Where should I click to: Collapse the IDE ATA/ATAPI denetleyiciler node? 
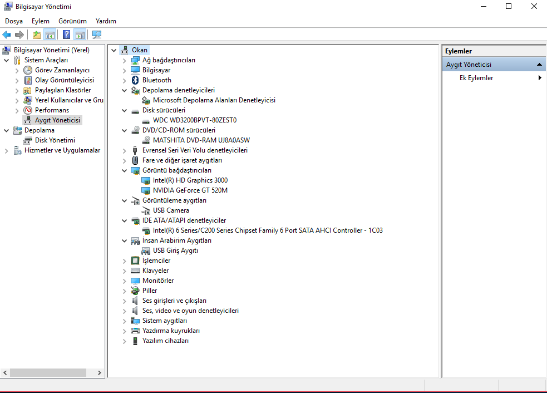[125, 220]
